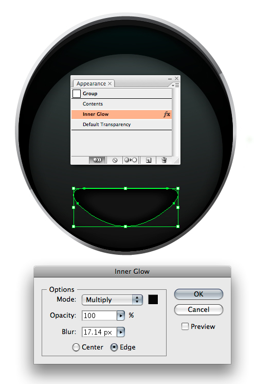Select the Inner Glow appearance row

tap(122, 114)
